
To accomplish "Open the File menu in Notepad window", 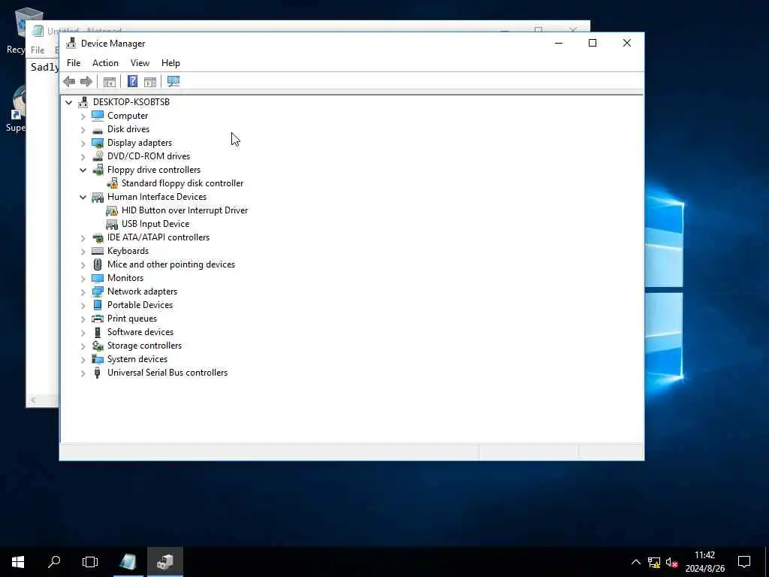I will [38, 50].
